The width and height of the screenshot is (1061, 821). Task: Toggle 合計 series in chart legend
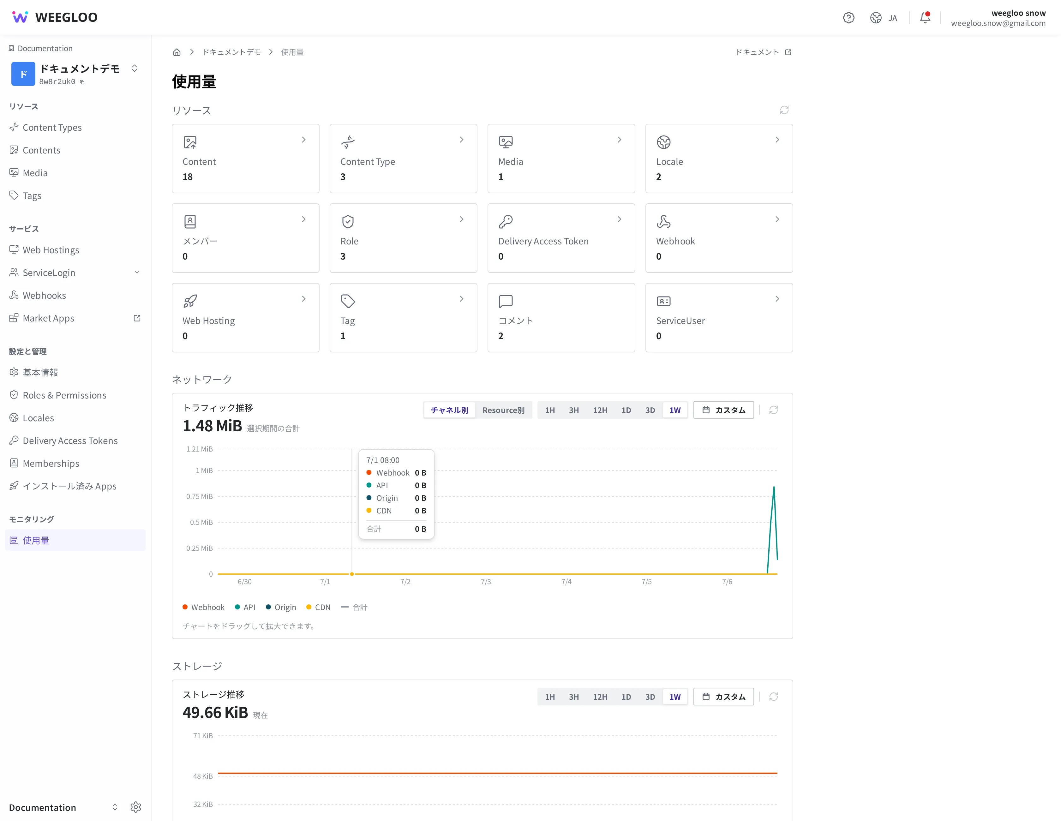(x=354, y=607)
